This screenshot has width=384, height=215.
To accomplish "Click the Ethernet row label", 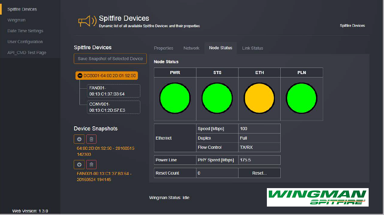I will click(x=175, y=138).
